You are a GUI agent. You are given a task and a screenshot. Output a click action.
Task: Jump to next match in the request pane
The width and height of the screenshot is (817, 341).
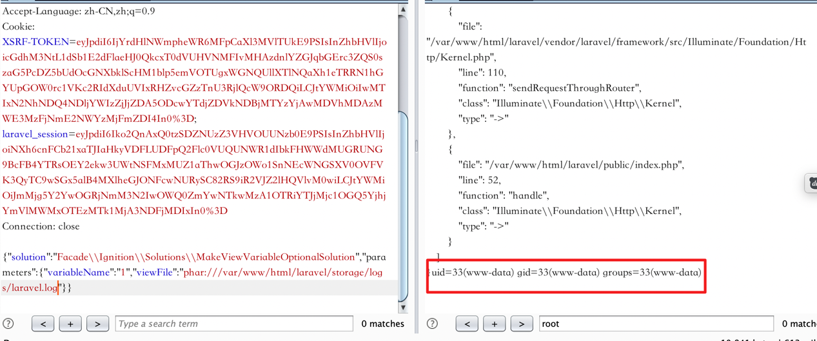pos(97,324)
